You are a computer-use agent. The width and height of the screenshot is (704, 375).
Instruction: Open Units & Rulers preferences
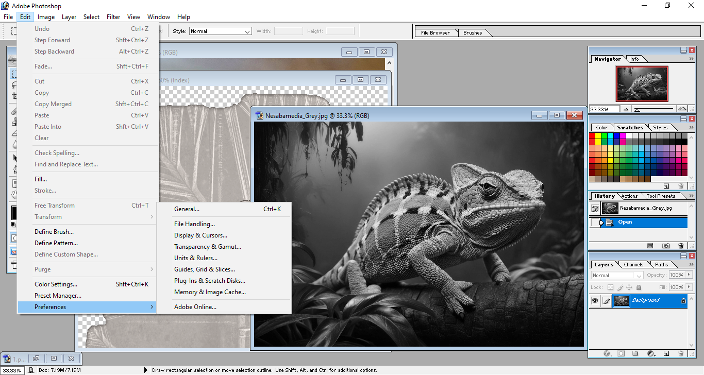[x=196, y=258]
